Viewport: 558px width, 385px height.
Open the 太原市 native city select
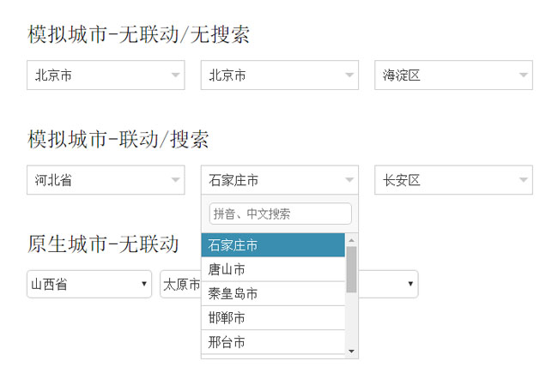tap(180, 284)
